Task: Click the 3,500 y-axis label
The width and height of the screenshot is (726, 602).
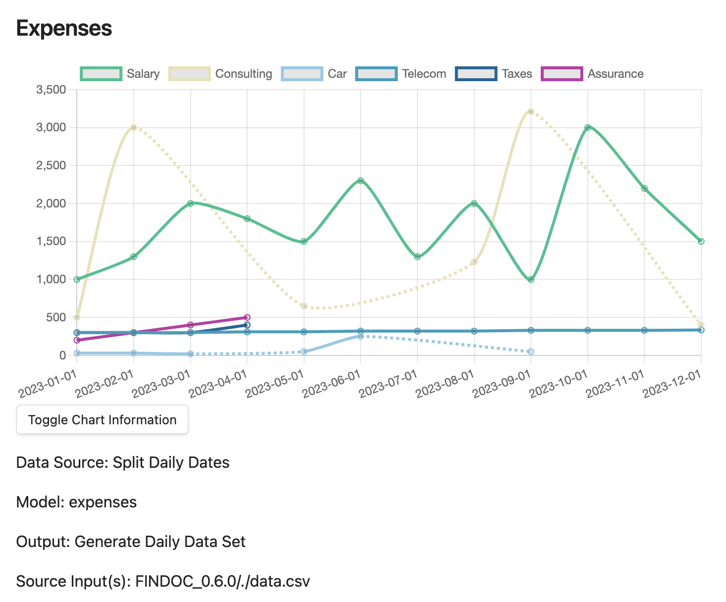Action: (x=51, y=90)
